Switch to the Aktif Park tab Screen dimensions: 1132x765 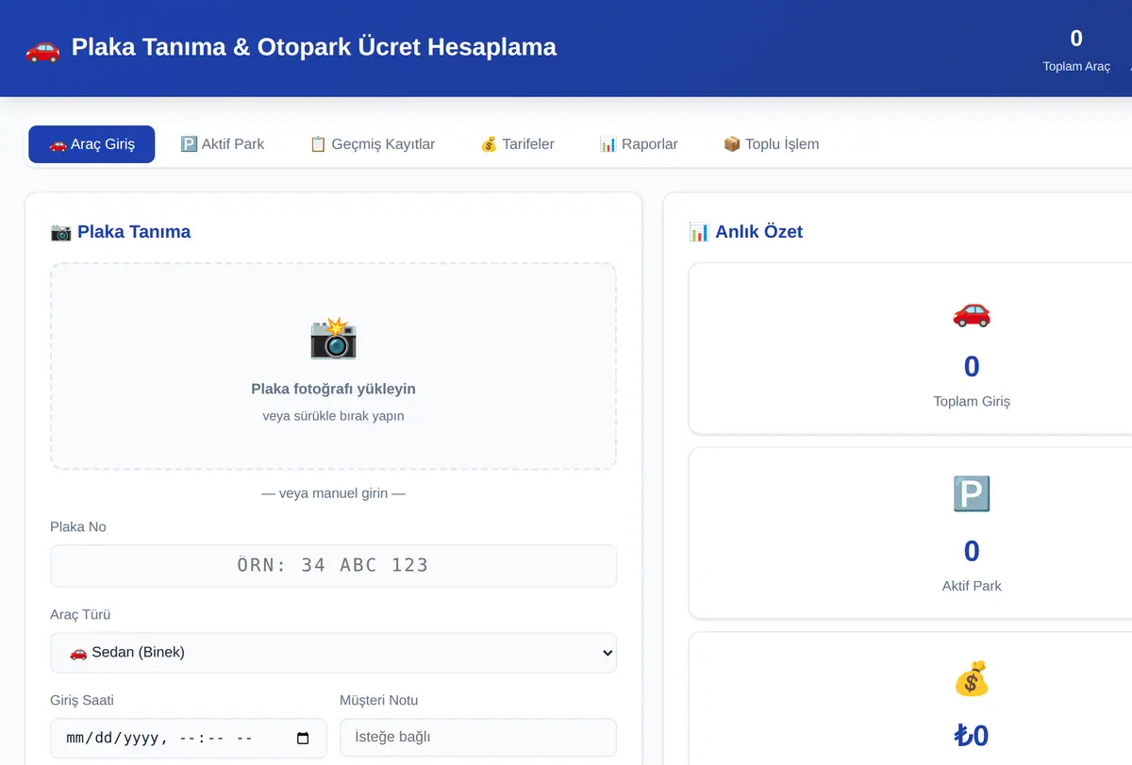(223, 144)
